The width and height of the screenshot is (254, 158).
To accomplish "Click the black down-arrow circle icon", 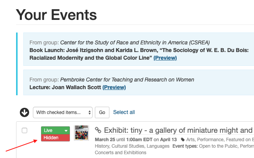I will point(24,112).
